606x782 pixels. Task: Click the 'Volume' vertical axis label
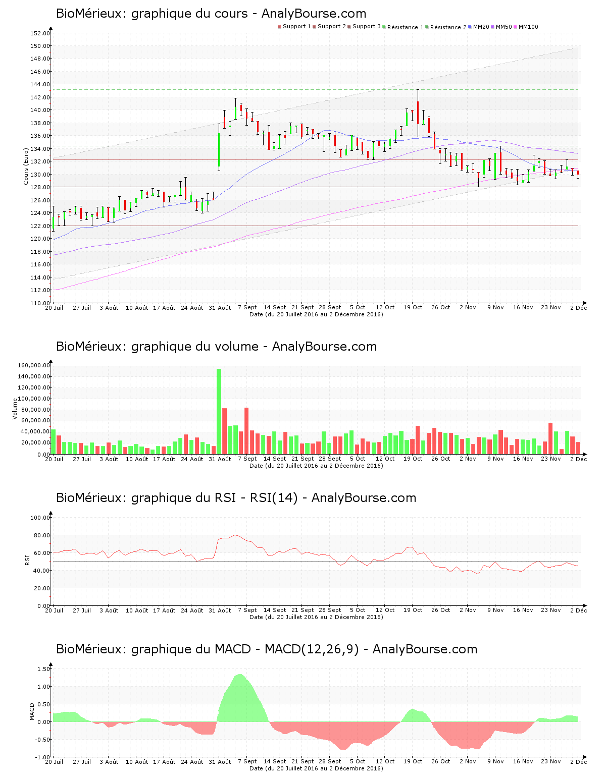(x=15, y=409)
